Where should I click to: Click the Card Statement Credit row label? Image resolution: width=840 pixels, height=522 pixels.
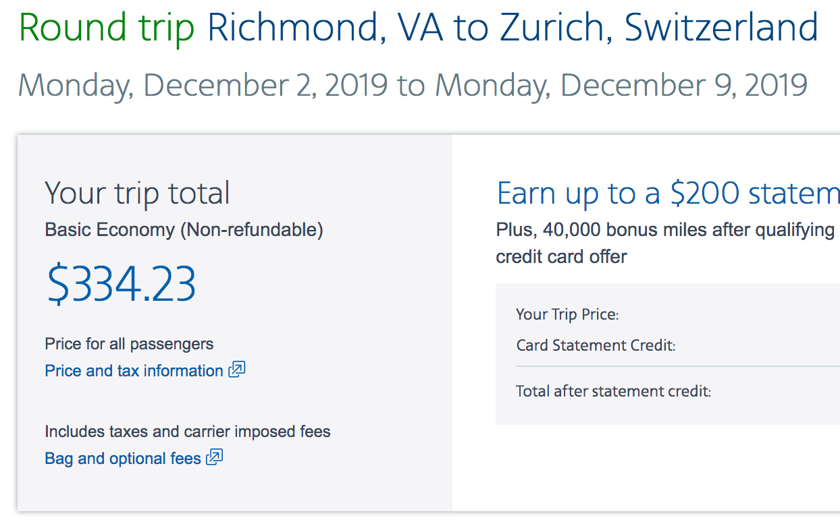596,345
